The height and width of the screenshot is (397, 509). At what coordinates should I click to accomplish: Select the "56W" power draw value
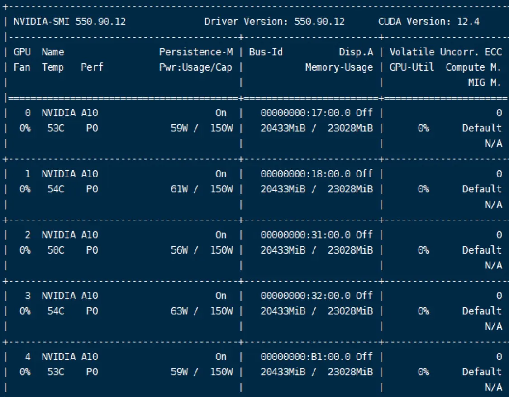point(180,250)
